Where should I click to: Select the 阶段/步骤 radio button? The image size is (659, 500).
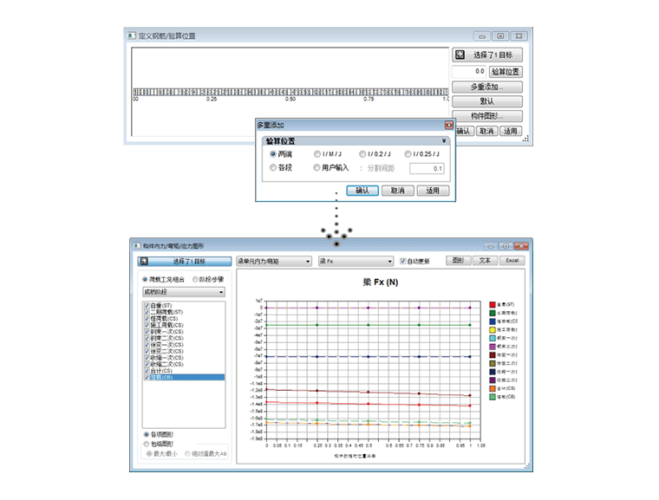click(195, 279)
